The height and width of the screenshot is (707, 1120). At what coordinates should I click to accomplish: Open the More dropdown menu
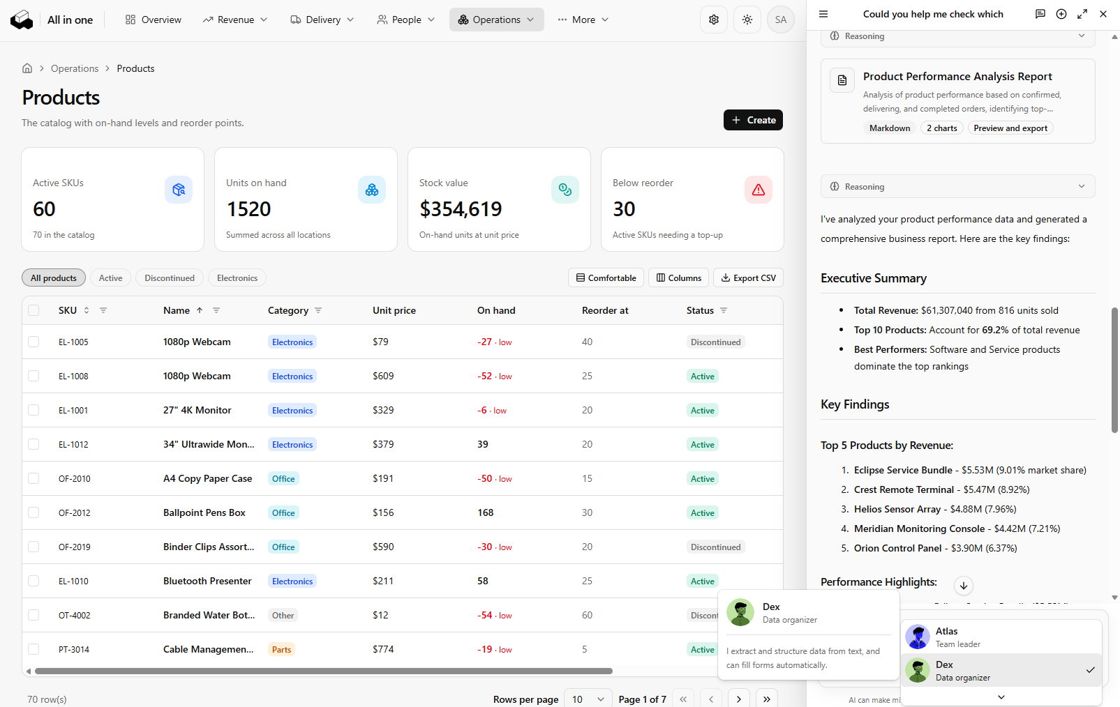pos(583,20)
